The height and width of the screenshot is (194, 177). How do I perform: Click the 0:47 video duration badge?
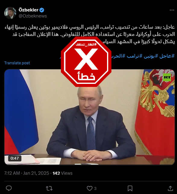(15, 158)
